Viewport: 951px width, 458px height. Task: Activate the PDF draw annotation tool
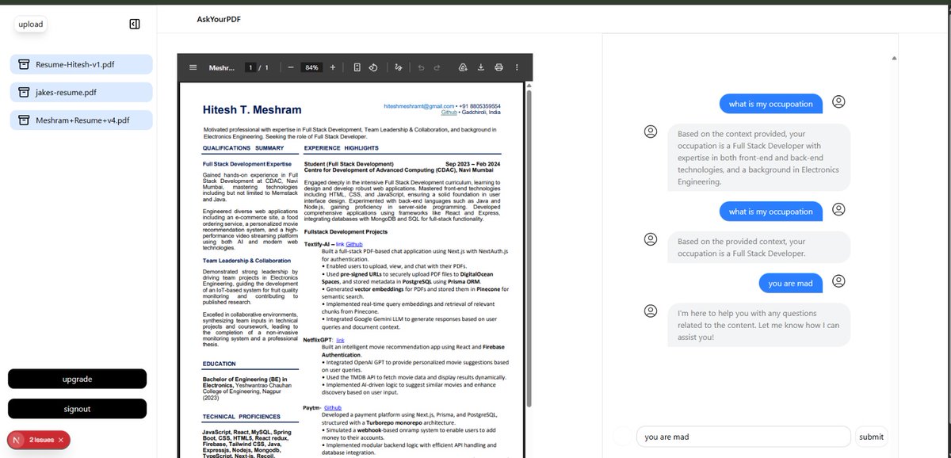[398, 67]
